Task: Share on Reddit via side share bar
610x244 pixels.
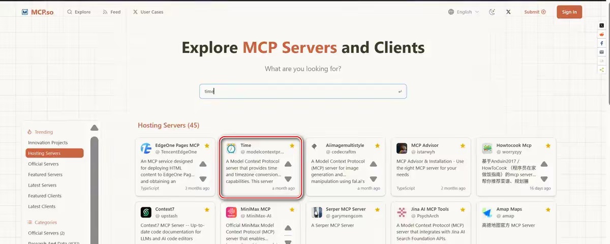Action: pyautogui.click(x=602, y=34)
